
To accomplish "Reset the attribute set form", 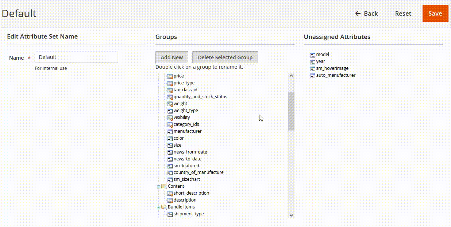I will [x=403, y=13].
